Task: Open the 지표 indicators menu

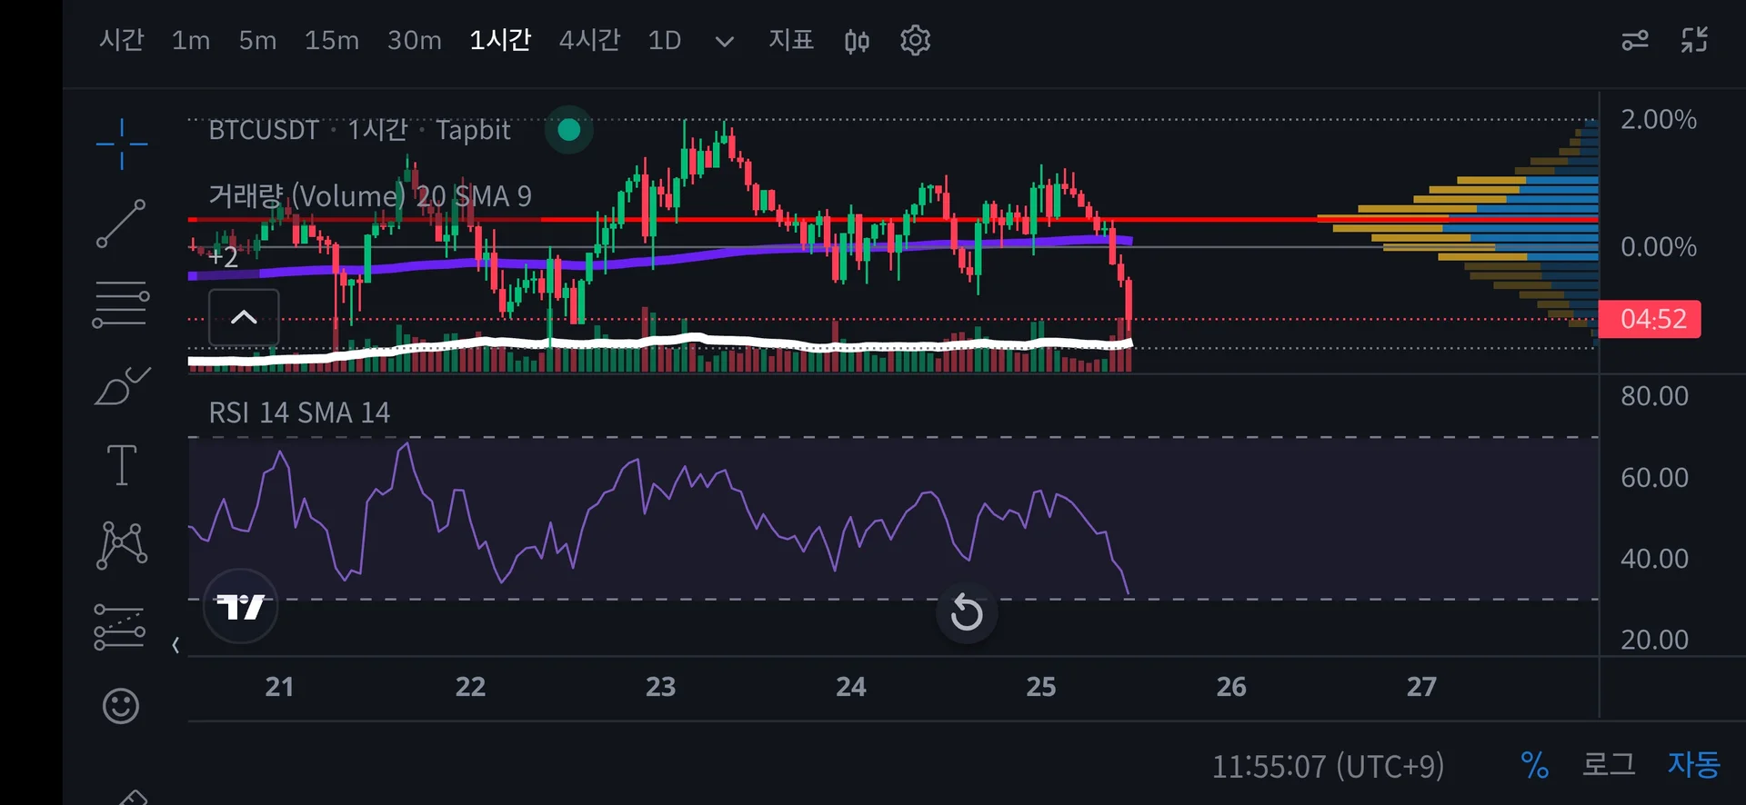Action: [791, 41]
